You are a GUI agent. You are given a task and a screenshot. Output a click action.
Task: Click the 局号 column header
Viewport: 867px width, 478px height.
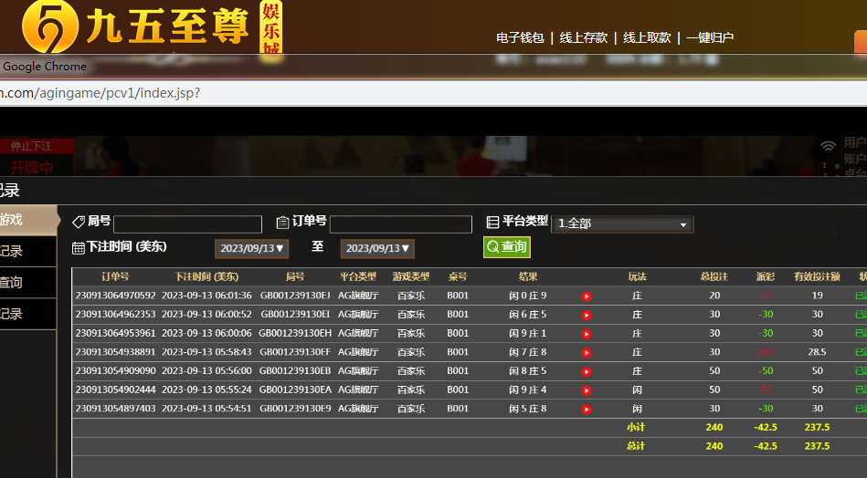295,276
